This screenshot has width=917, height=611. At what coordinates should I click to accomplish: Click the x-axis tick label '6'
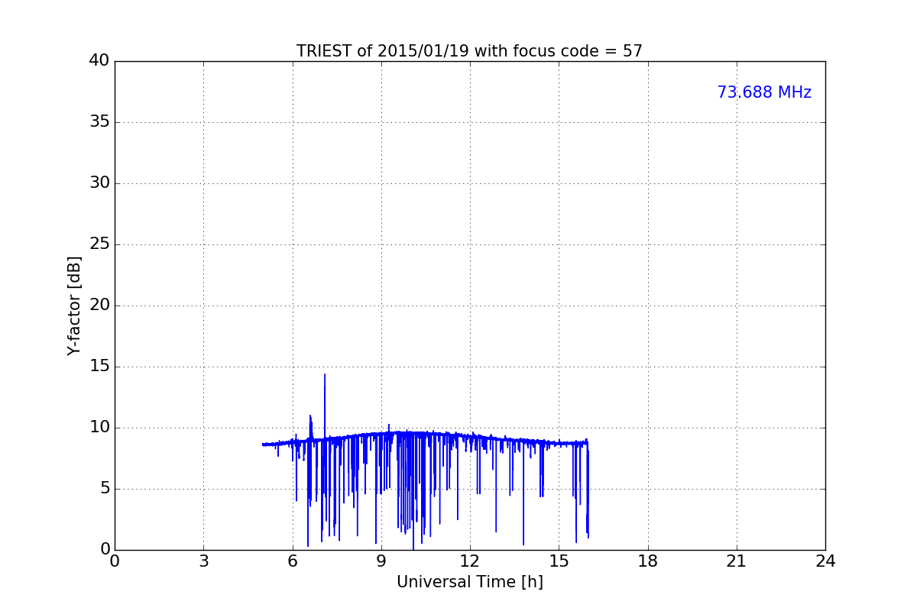[293, 561]
